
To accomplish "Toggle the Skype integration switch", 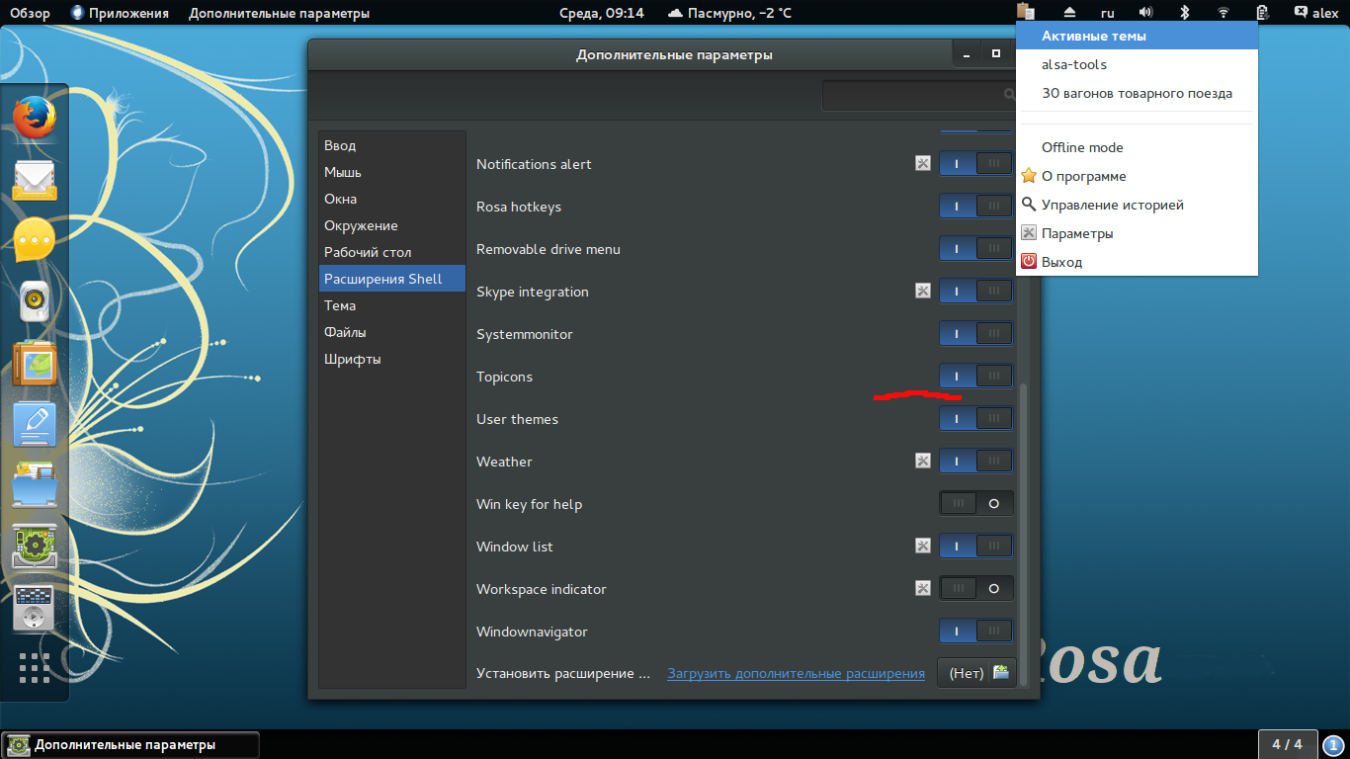I will click(x=975, y=292).
